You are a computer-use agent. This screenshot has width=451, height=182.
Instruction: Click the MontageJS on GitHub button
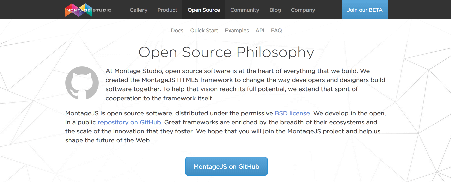(226, 166)
